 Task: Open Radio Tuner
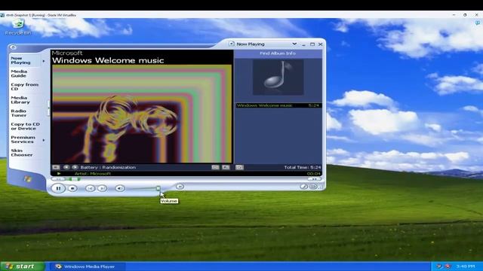click(x=18, y=113)
